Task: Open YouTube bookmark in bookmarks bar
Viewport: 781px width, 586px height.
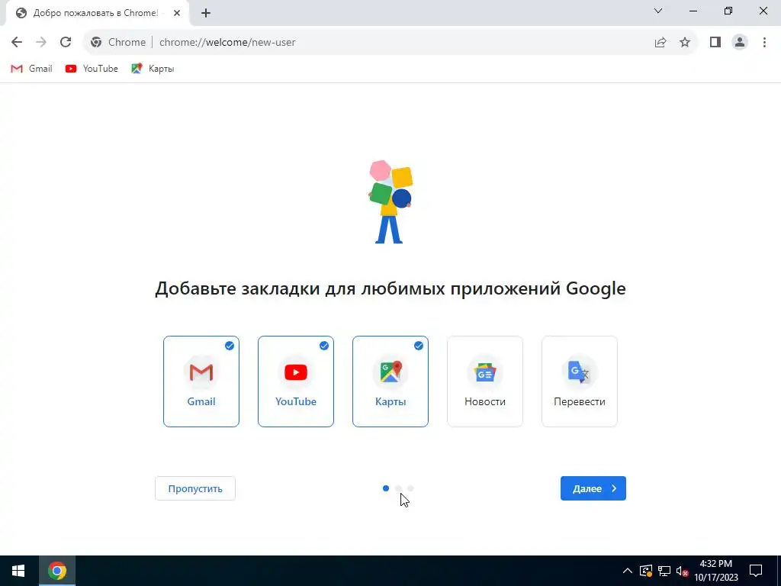Action: click(x=92, y=69)
